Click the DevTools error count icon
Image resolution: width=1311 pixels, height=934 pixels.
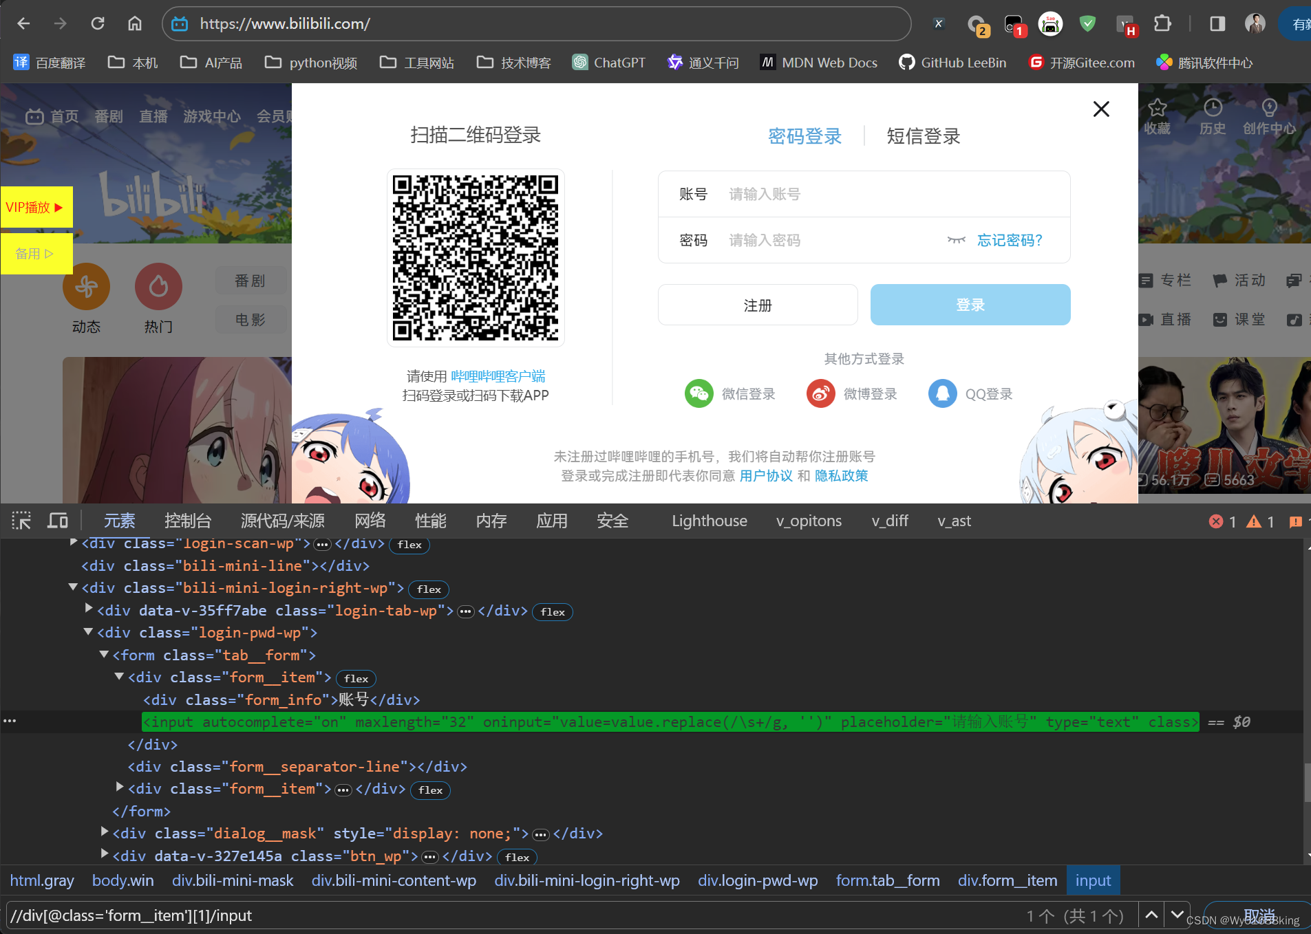click(1216, 521)
